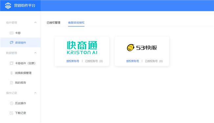
Task: Click 授权新账号 under 快商通
Action: tap(73, 61)
